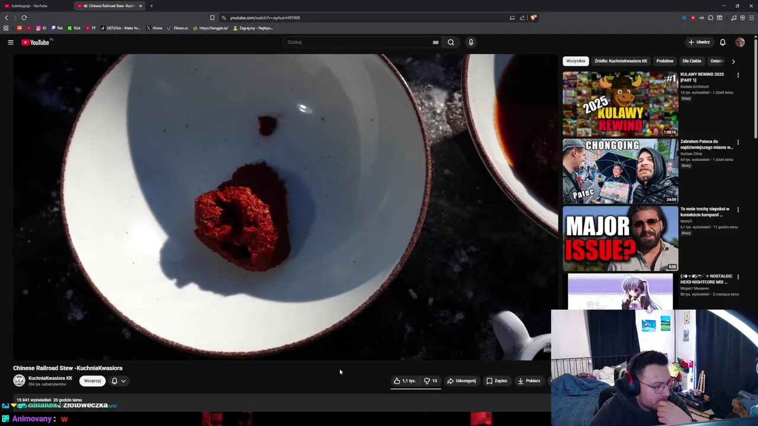Open media control music note icon
The width and height of the screenshot is (758, 426).
pos(734,18)
